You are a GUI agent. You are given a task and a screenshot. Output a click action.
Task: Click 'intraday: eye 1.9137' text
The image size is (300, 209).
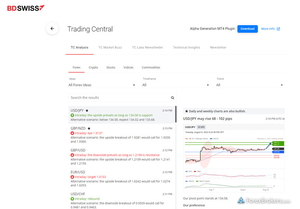click(x=88, y=133)
